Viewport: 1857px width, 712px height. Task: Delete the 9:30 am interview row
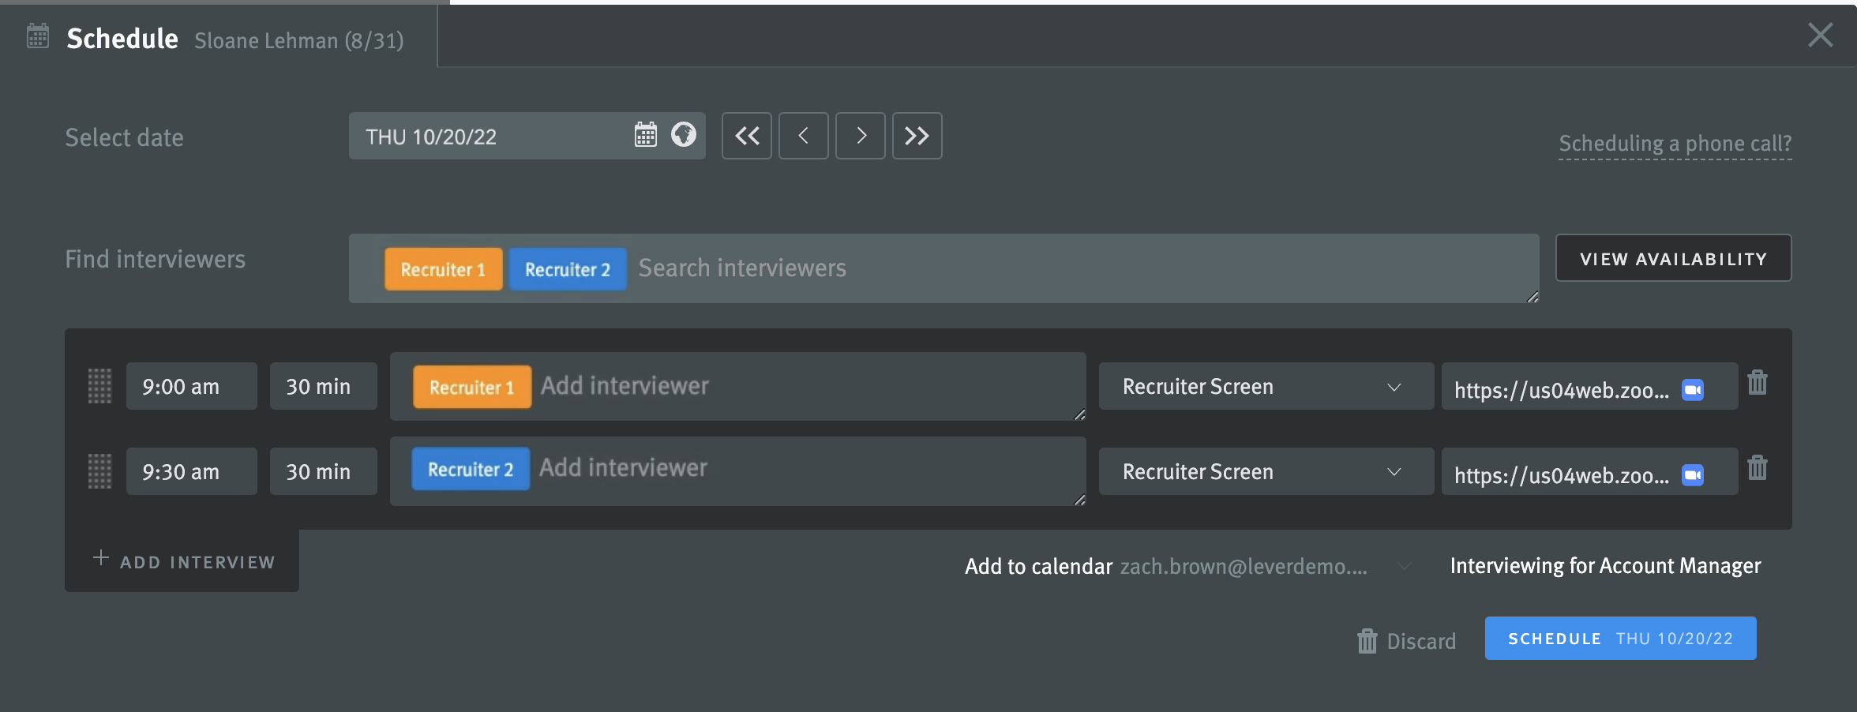pos(1757,469)
